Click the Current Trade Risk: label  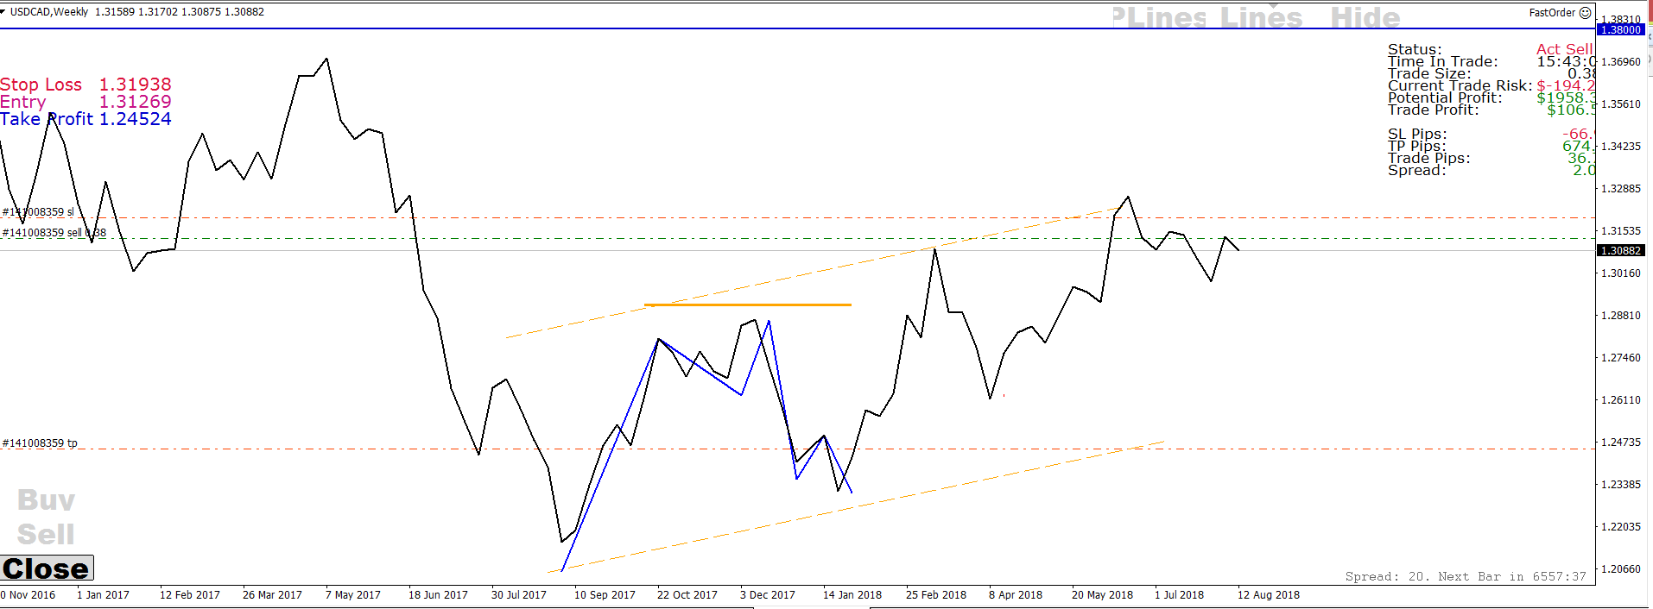[1460, 86]
